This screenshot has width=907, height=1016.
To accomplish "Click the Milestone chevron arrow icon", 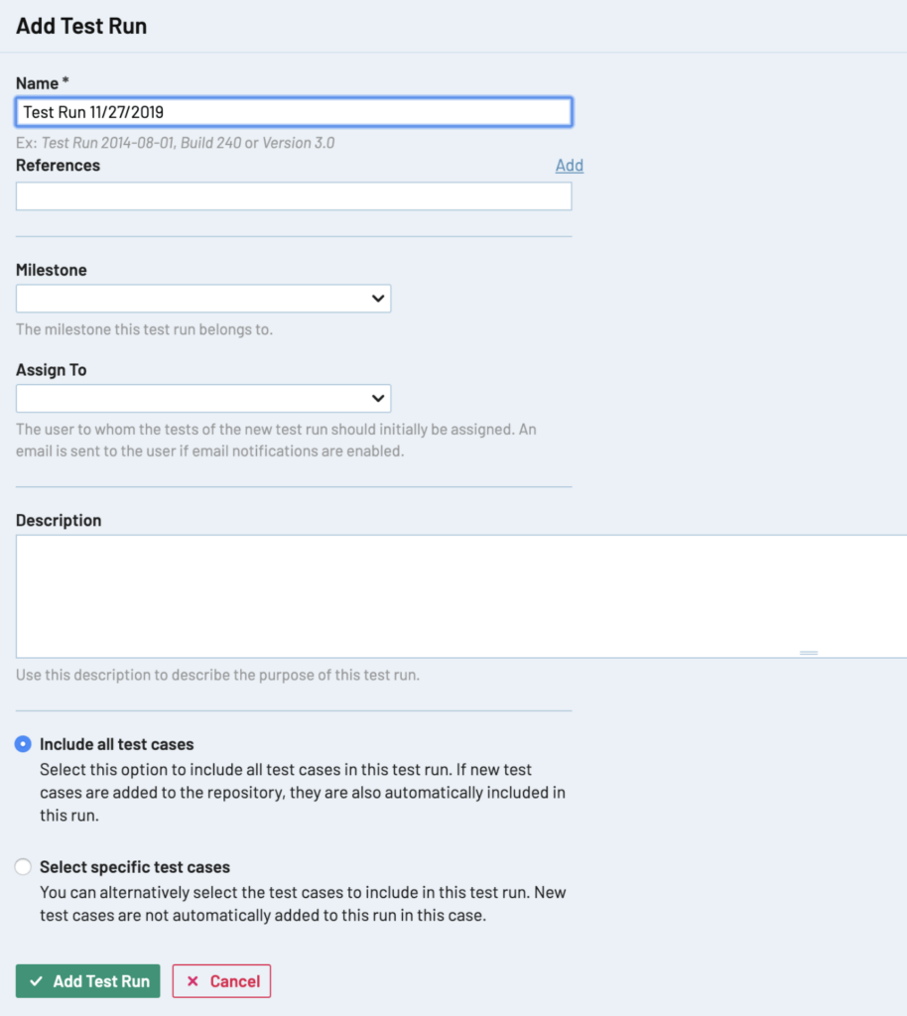I will click(378, 299).
